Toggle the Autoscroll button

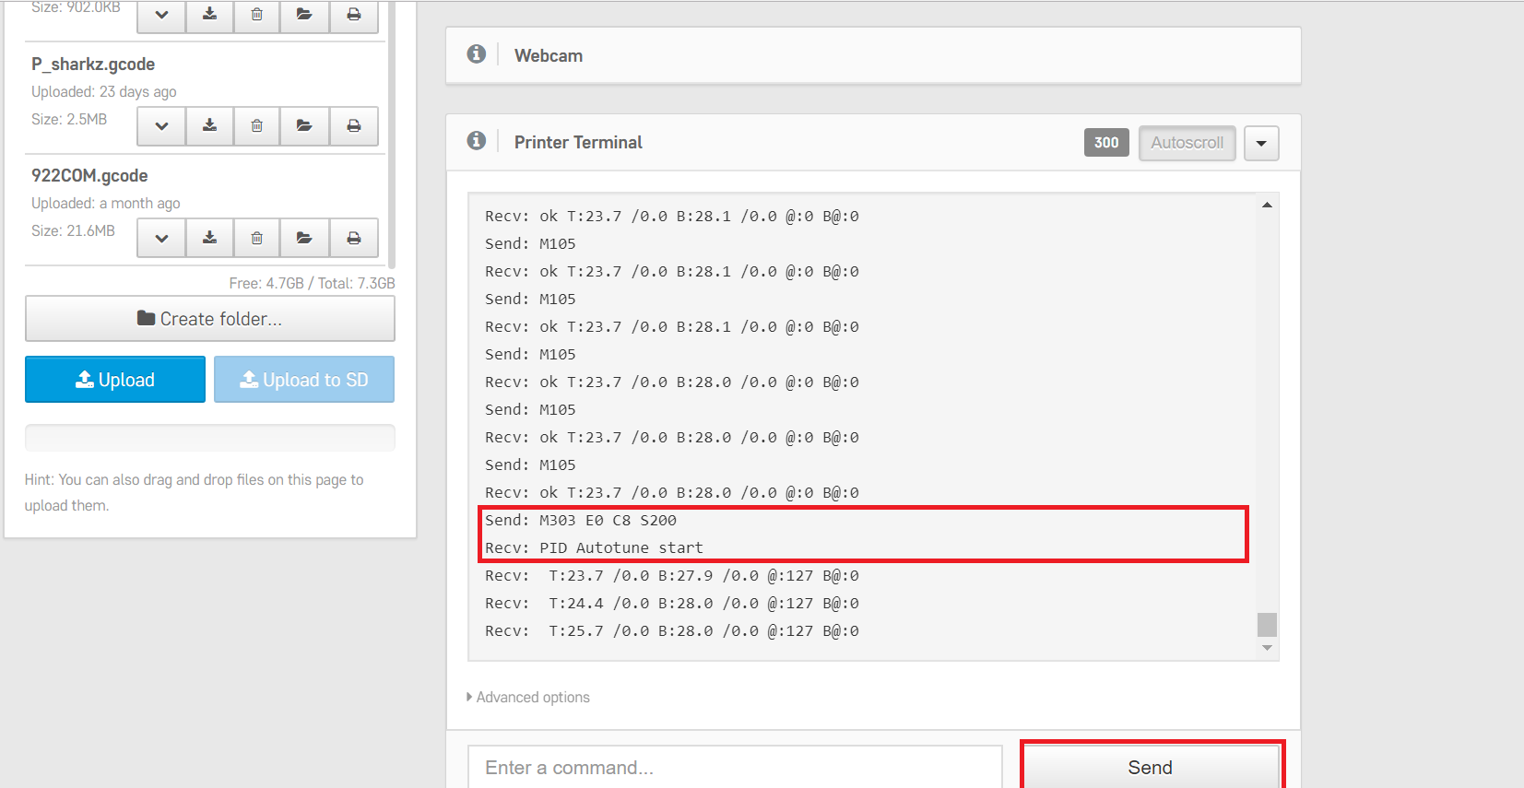tap(1187, 143)
